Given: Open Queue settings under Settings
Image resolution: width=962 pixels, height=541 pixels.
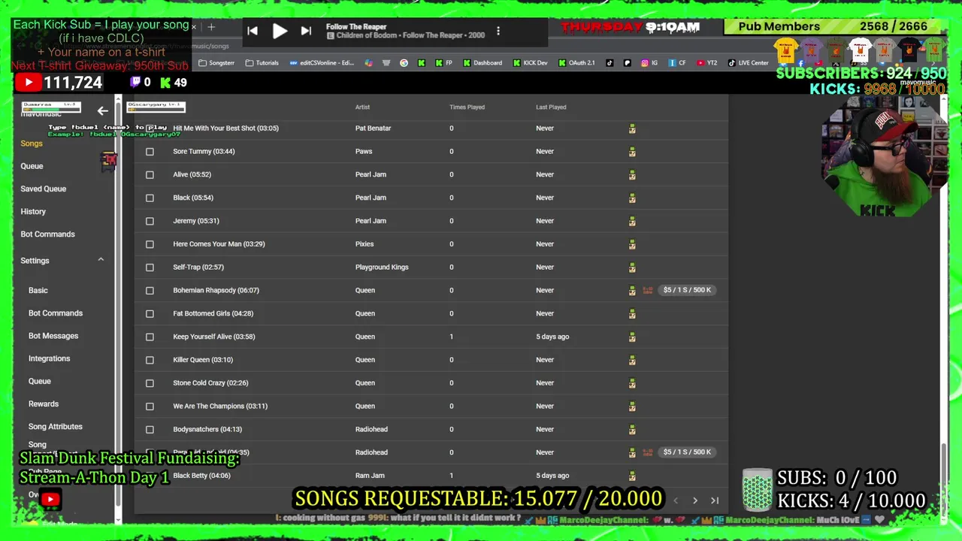Looking at the screenshot, I should pos(40,381).
